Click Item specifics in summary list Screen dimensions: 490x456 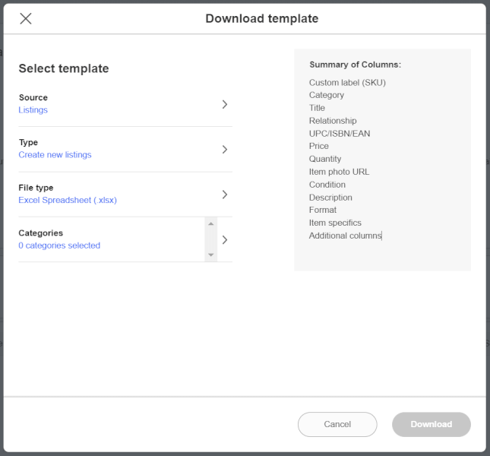click(x=335, y=223)
